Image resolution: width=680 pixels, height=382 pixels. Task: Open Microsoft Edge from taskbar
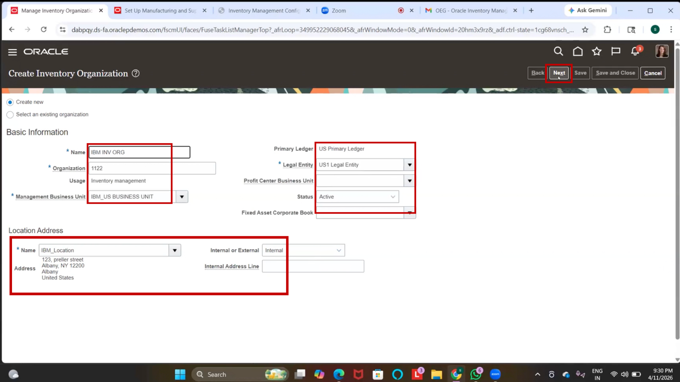[x=339, y=374]
